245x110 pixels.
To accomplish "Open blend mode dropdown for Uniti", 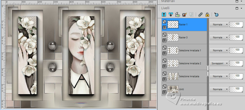I will [x=219, y=89].
